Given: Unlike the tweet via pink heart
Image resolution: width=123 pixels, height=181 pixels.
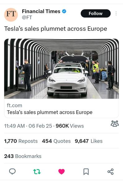Looking at the screenshot, I should tap(61, 172).
